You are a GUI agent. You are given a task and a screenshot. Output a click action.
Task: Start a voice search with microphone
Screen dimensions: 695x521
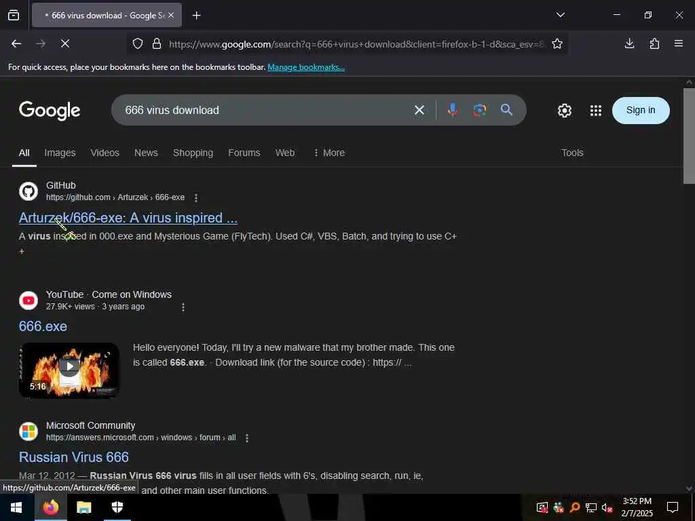pyautogui.click(x=452, y=110)
